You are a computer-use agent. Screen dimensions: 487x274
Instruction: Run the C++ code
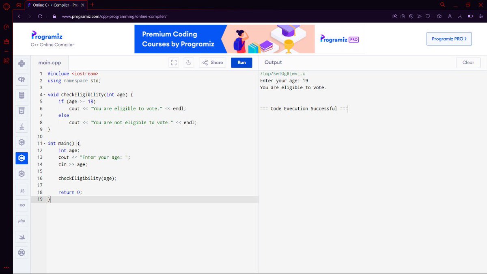pyautogui.click(x=241, y=63)
